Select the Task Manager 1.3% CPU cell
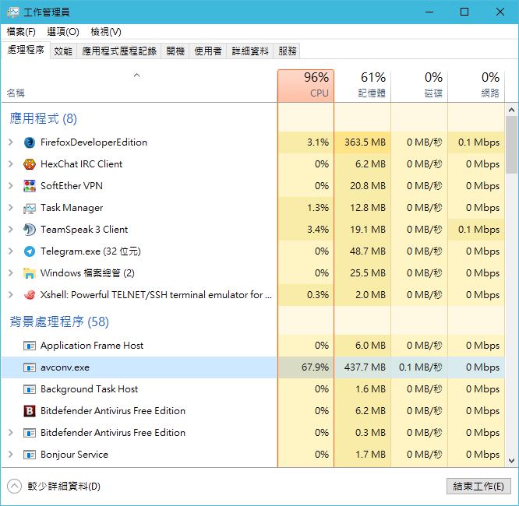The width and height of the screenshot is (519, 506). point(305,208)
